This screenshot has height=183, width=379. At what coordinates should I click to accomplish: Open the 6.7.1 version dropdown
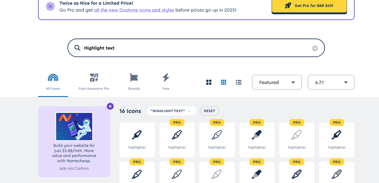(x=331, y=82)
